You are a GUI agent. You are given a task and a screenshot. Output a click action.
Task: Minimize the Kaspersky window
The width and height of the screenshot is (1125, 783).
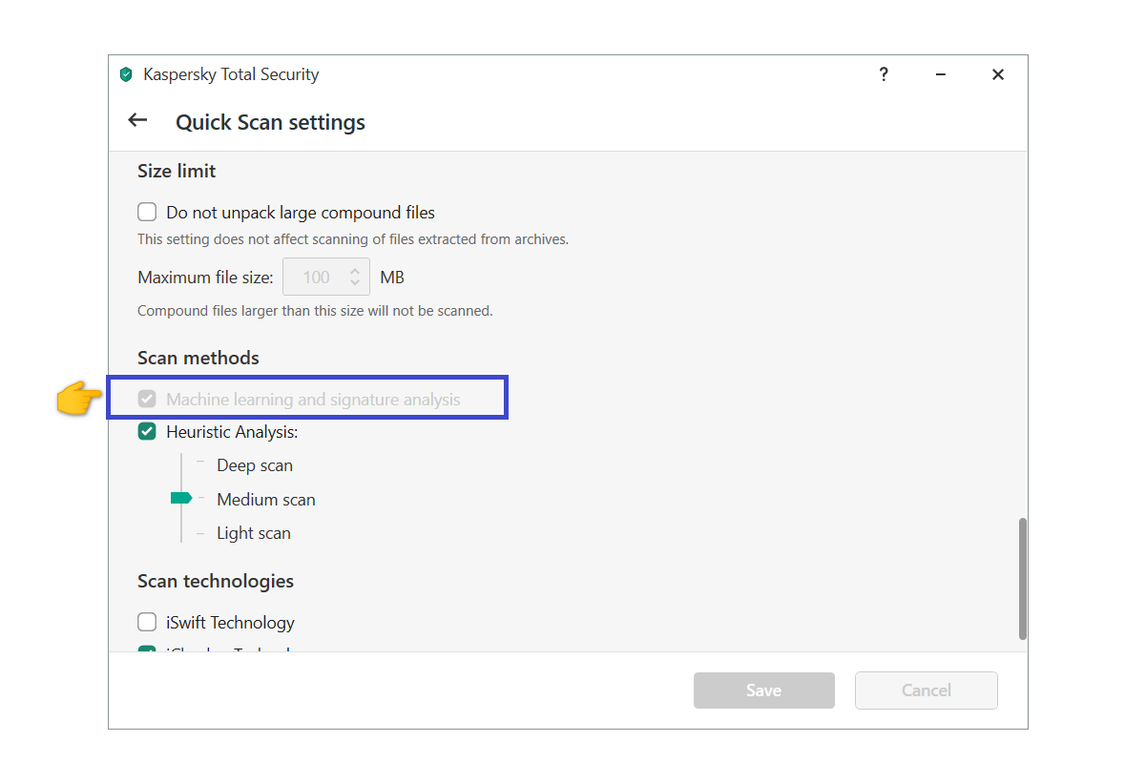(941, 74)
